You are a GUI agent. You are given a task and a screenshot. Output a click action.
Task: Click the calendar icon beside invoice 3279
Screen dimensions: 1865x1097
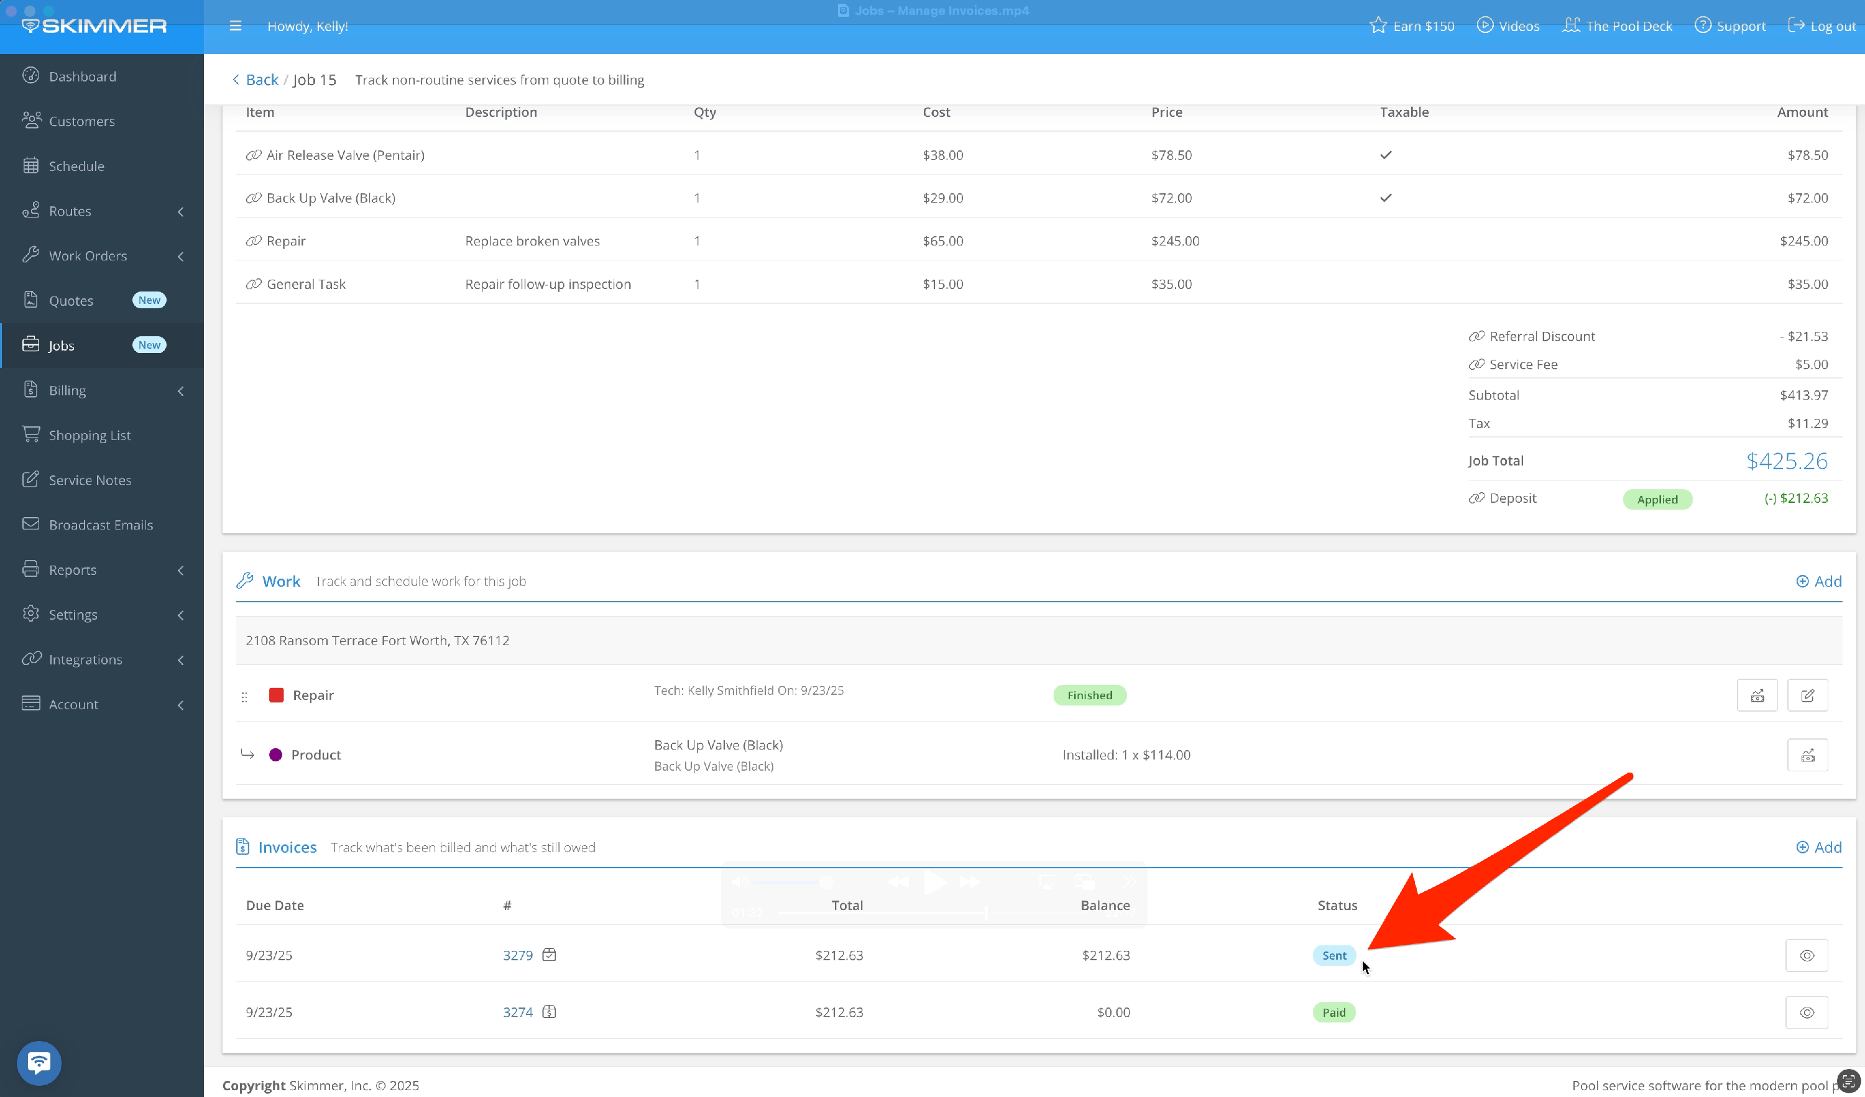[x=549, y=954]
